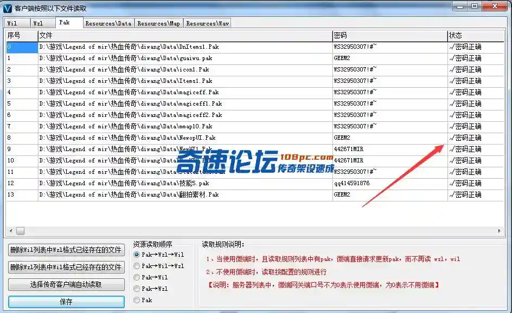Click the horizontal scrollbar thumb
This screenshot has height=313, width=512.
20,231
